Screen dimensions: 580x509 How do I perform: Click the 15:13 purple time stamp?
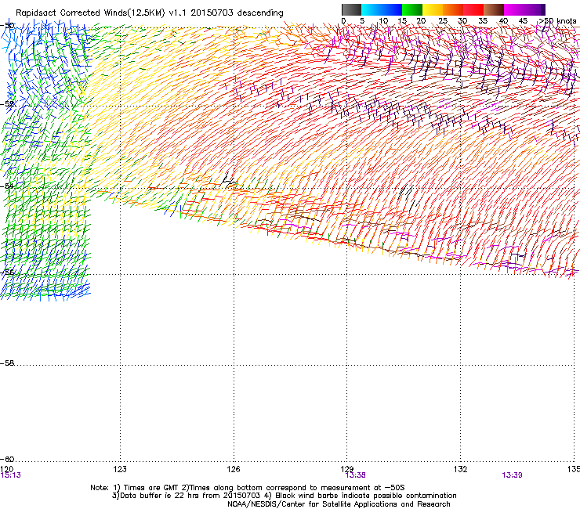[x=11, y=475]
